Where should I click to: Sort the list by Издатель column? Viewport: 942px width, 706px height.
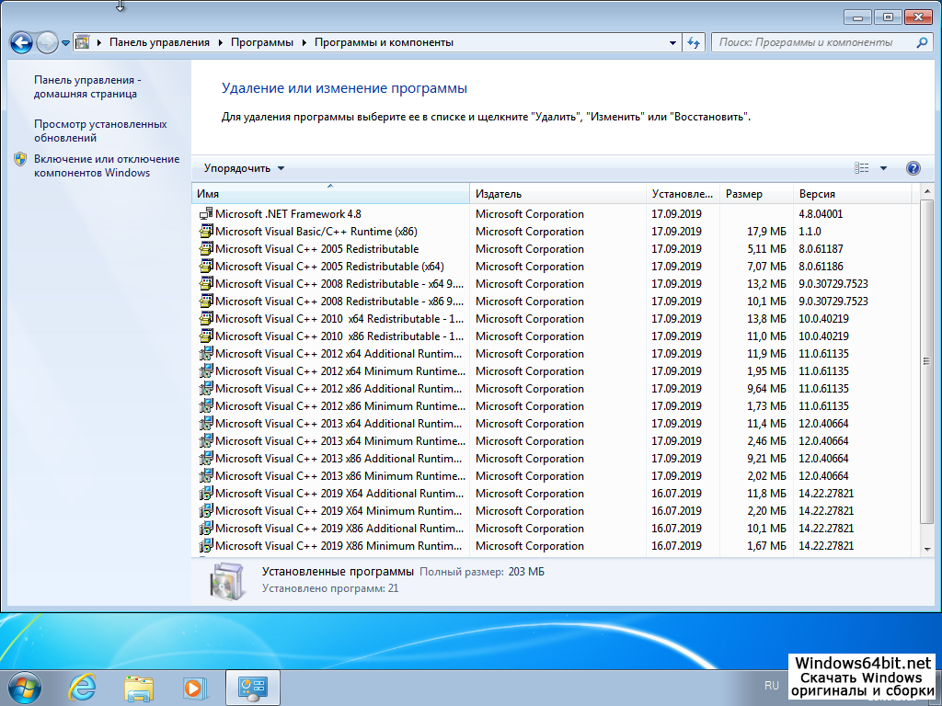[499, 194]
